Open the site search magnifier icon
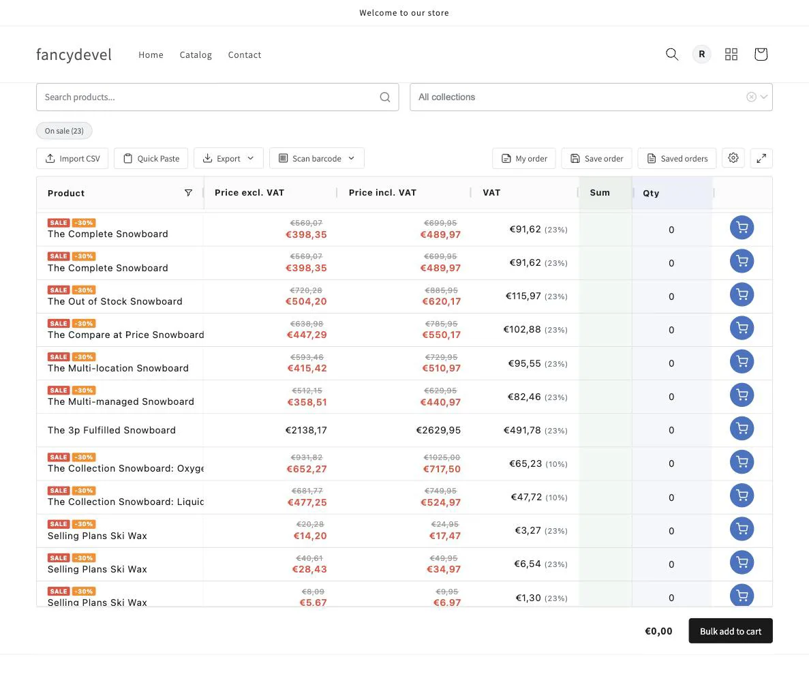The image size is (809, 687). coord(671,54)
